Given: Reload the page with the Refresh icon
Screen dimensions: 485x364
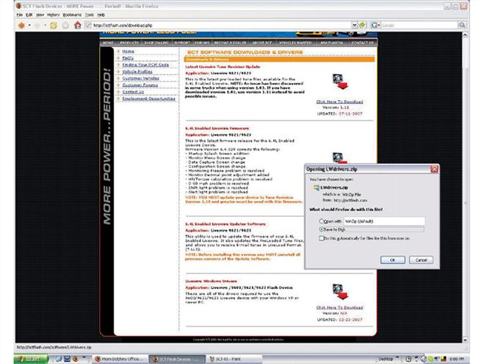Looking at the screenshot, I should [x=53, y=26].
